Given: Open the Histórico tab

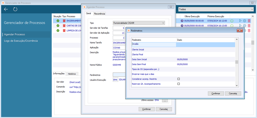Looking at the screenshot, I should click(72, 74).
